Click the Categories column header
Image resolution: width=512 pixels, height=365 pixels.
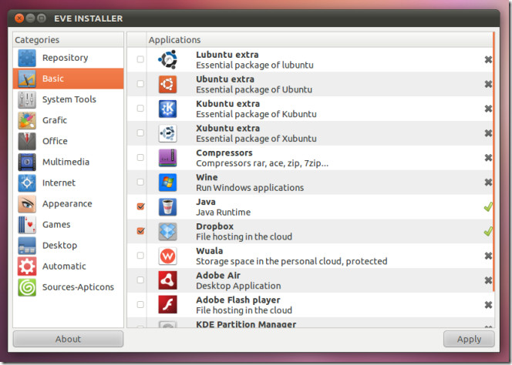tap(69, 40)
